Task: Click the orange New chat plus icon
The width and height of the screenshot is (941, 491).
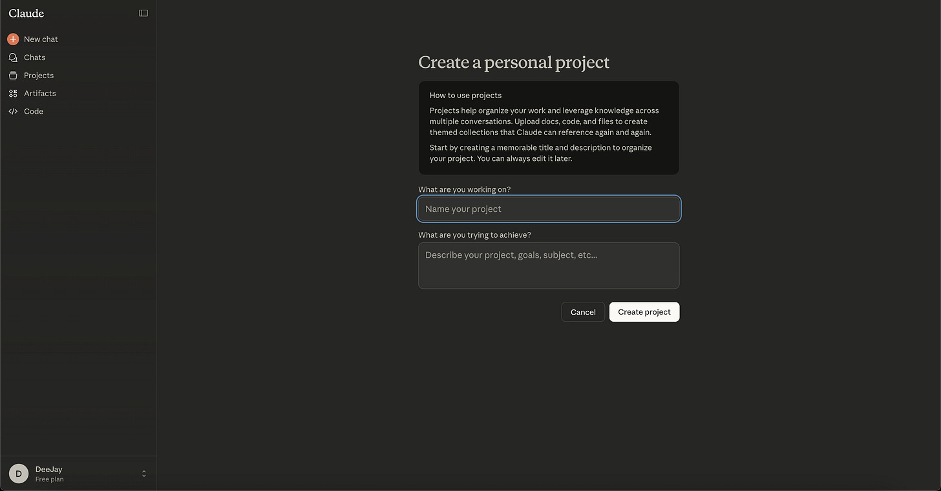Action: tap(13, 39)
